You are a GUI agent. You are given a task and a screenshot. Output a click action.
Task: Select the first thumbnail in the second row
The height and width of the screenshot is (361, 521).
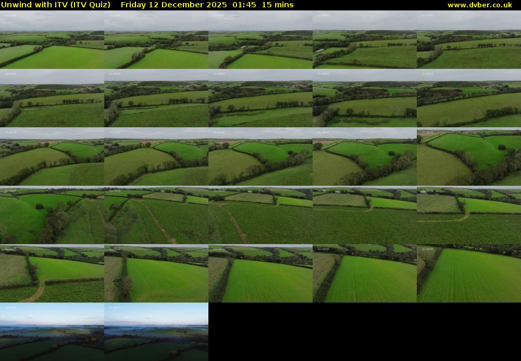52,98
